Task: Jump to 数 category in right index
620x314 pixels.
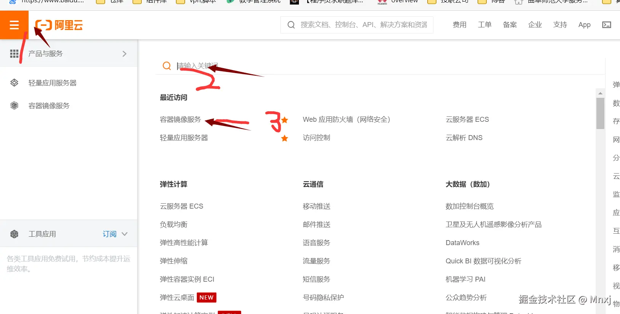Action: [x=616, y=103]
